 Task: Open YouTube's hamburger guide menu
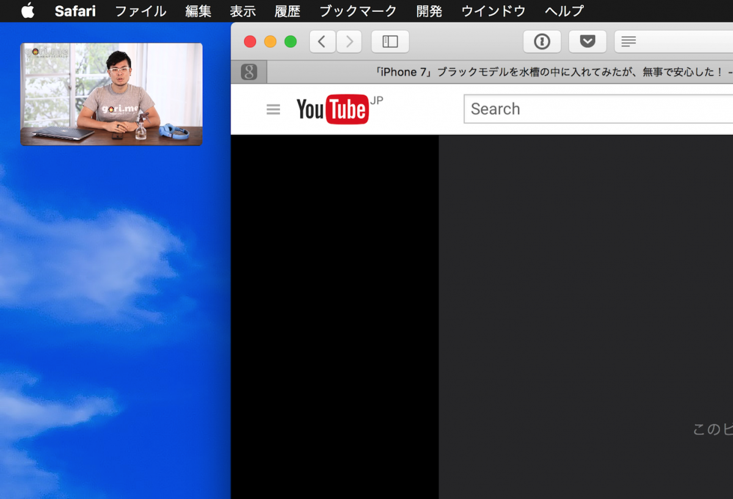pos(273,109)
